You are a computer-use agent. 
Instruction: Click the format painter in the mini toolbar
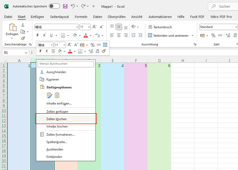click(103, 51)
